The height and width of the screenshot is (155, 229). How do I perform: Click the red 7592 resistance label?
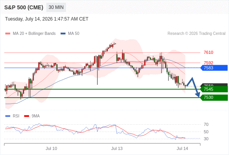[208, 63]
